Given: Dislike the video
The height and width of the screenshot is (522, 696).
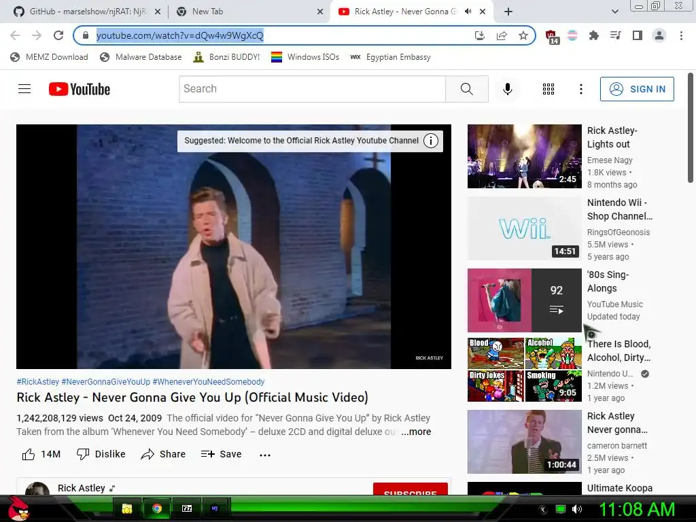Looking at the screenshot, I should pos(101,454).
